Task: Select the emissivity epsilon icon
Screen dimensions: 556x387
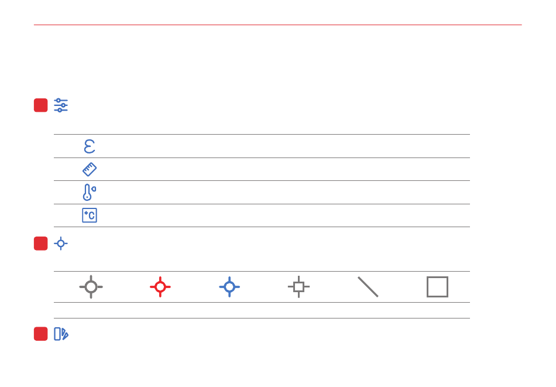Action: click(x=90, y=146)
